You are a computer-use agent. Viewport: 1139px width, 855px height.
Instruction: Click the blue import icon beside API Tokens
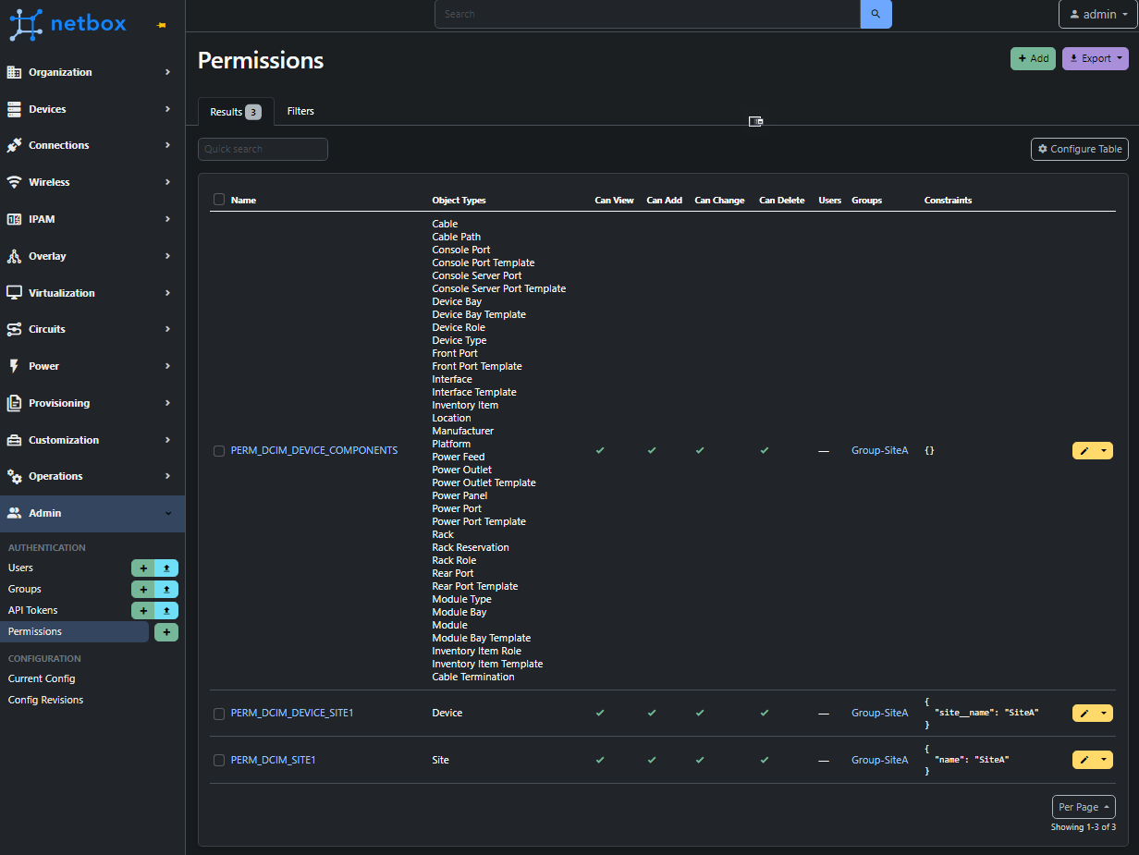pos(166,610)
